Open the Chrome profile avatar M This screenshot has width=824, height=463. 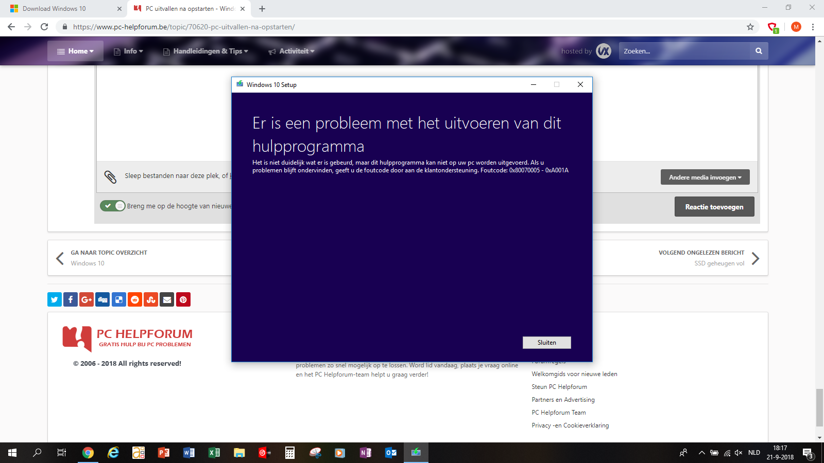click(796, 27)
